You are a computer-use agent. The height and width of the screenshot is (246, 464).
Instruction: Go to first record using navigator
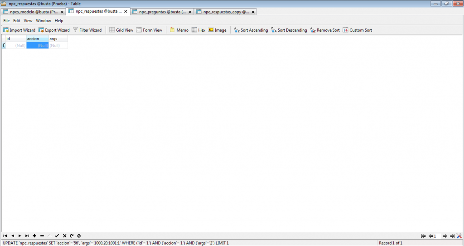pos(5,236)
